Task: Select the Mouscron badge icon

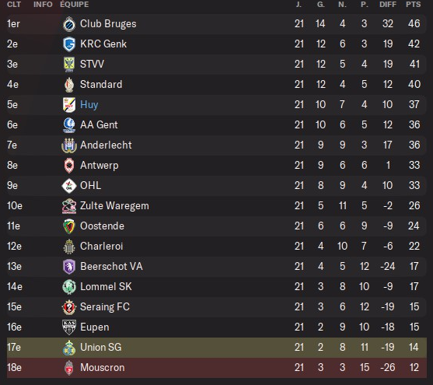Action: click(68, 368)
